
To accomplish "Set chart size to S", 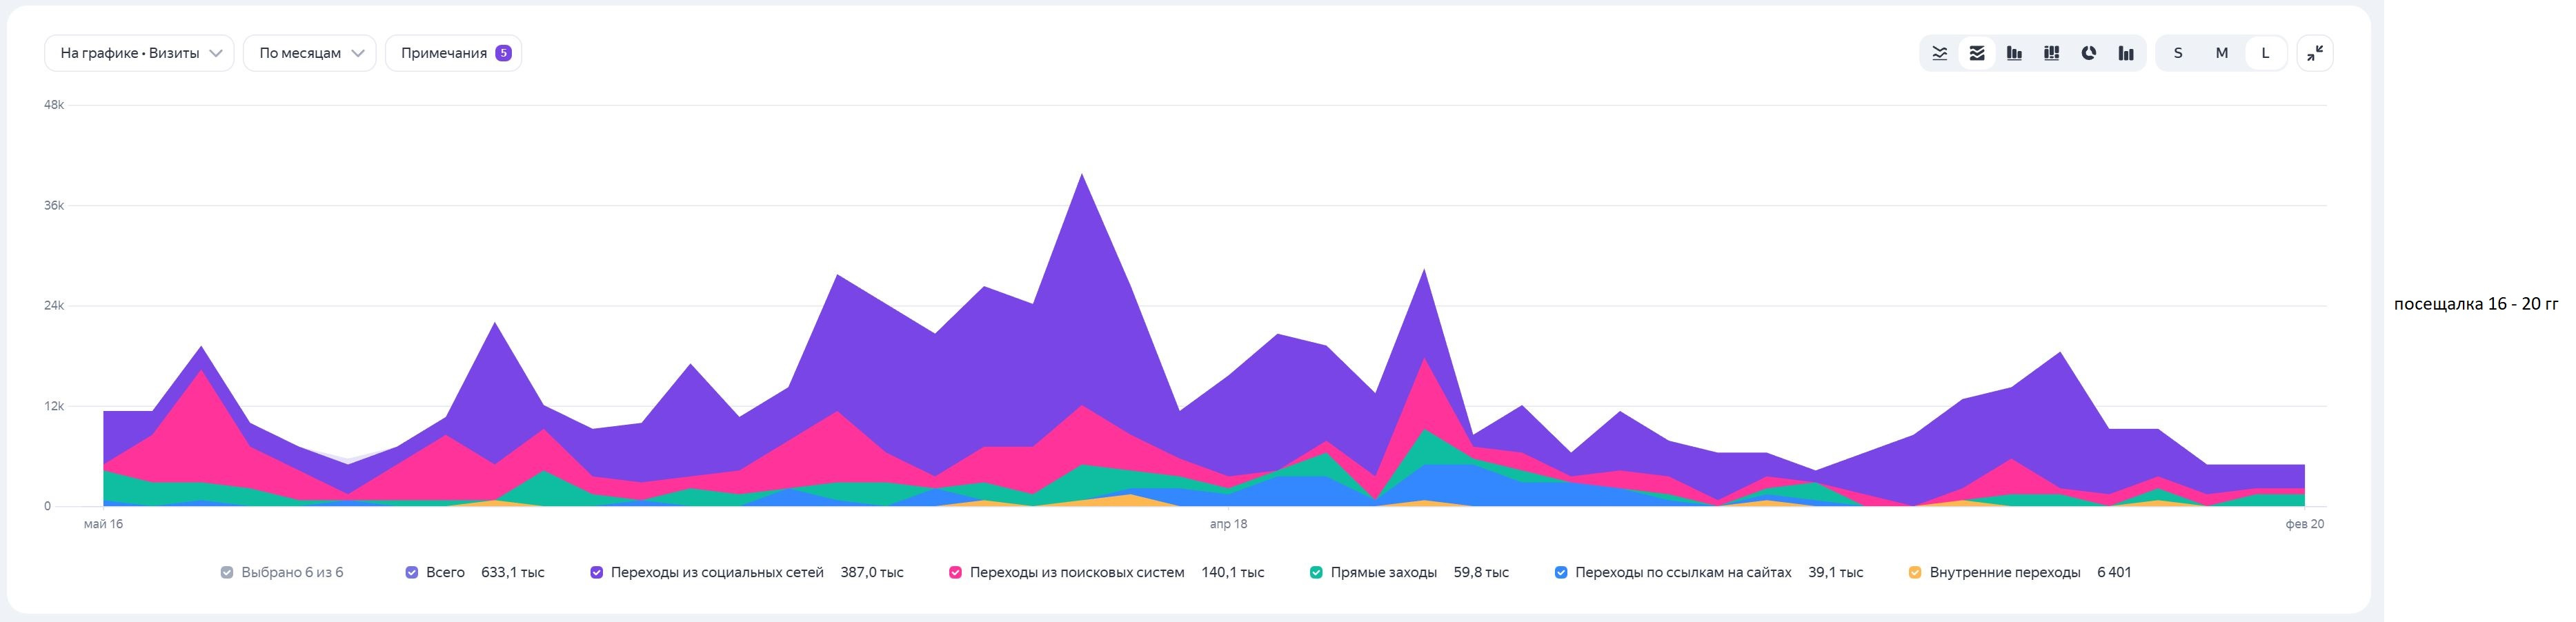I will coord(2178,54).
